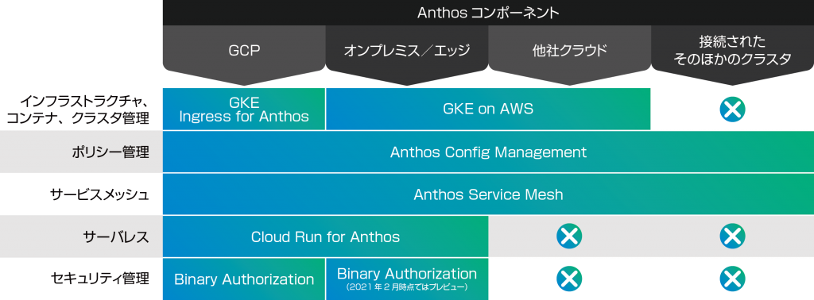The image size is (814, 300).
Task: Click the GKE Ingress for Anthos cell
Action: (x=244, y=110)
